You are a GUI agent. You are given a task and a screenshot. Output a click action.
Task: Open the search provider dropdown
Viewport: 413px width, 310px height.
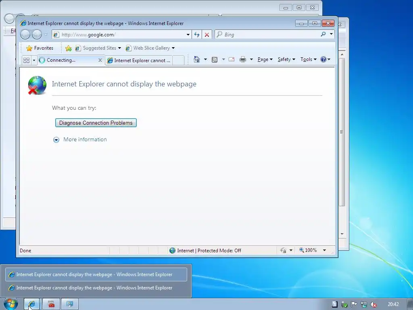332,34
